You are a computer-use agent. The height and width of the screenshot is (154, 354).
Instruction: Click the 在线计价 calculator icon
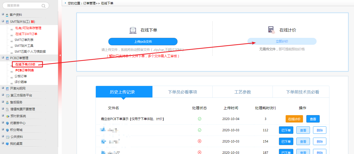pyautogui.click(x=271, y=30)
